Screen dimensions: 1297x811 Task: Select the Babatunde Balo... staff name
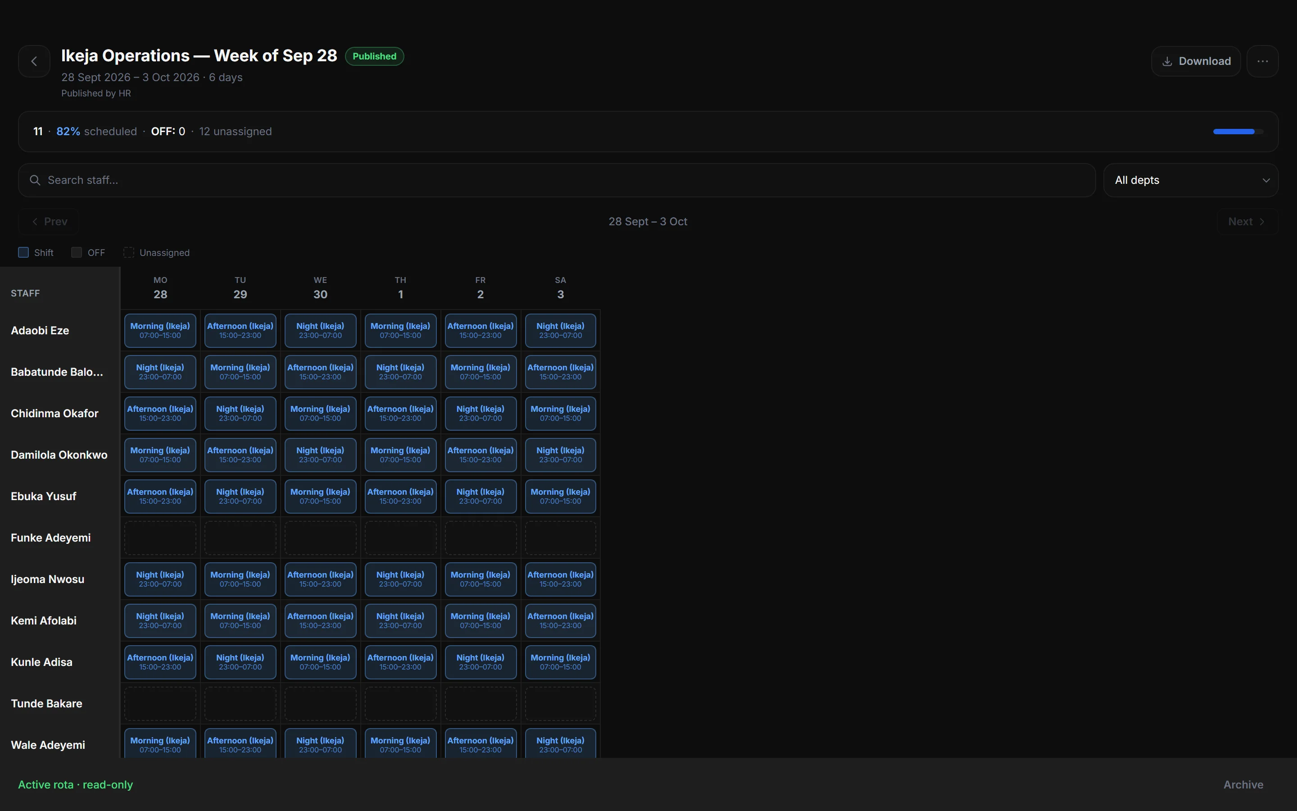tap(57, 372)
